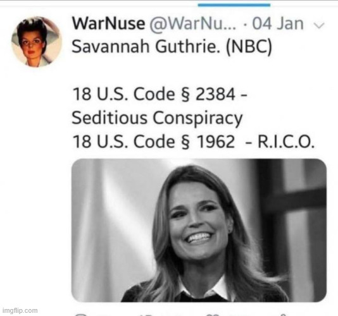Click the imgflip.com watermark
Image resolution: width=338 pixels, height=316 pixels.
pyautogui.click(x=20, y=310)
